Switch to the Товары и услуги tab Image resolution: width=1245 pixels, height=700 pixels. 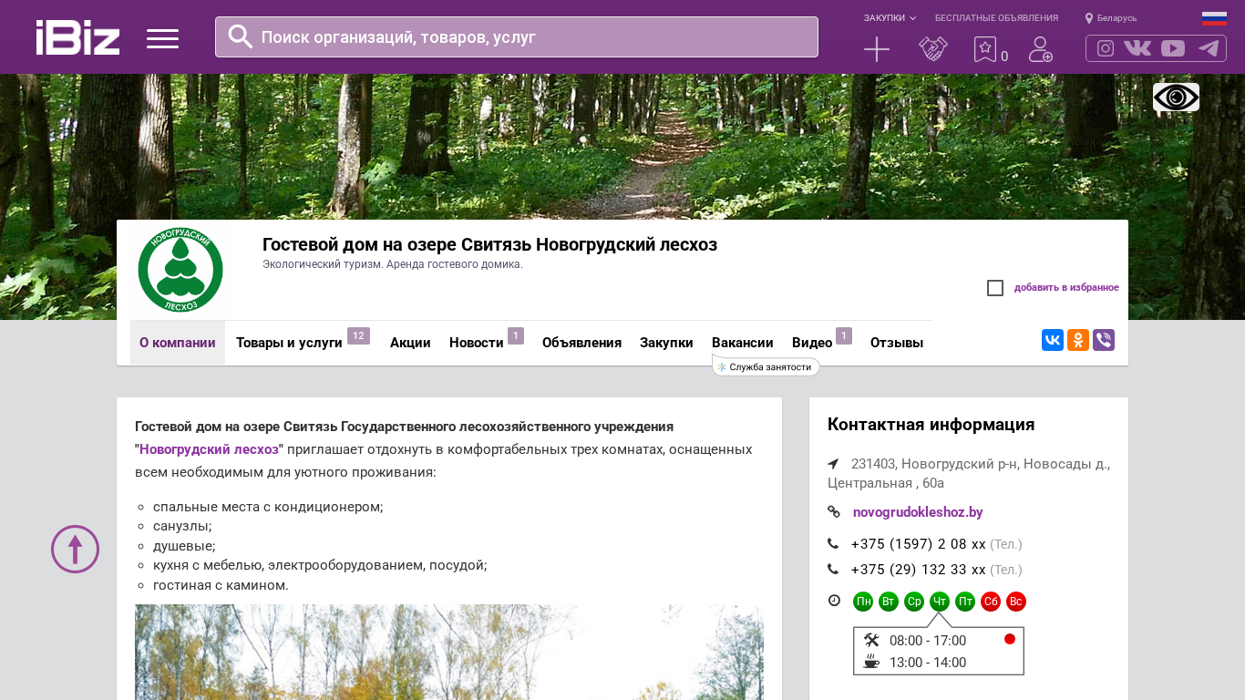289,343
